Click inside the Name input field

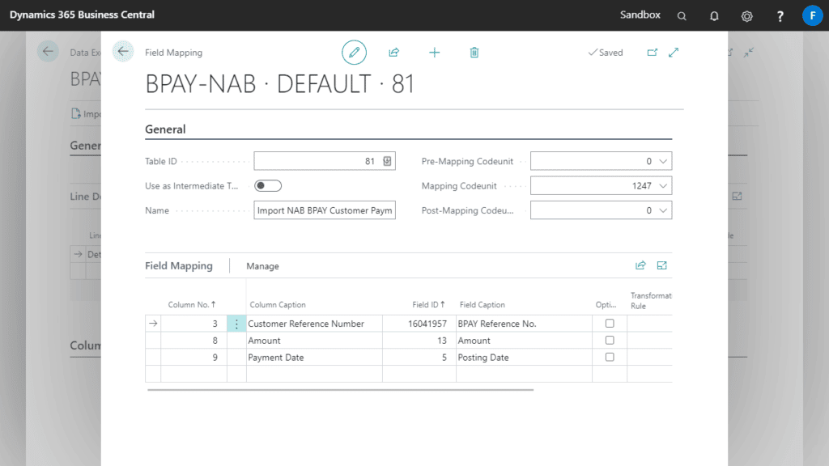(324, 210)
